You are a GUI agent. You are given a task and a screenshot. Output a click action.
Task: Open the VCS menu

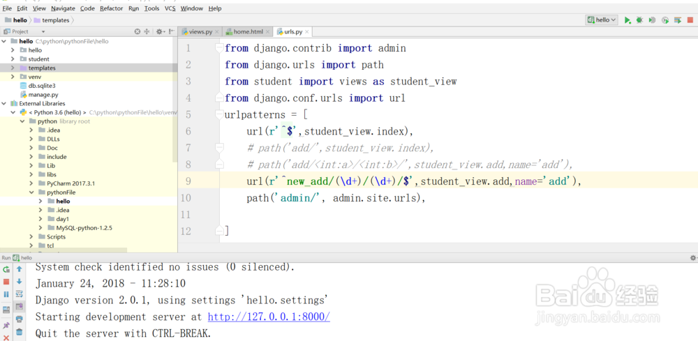[170, 8]
